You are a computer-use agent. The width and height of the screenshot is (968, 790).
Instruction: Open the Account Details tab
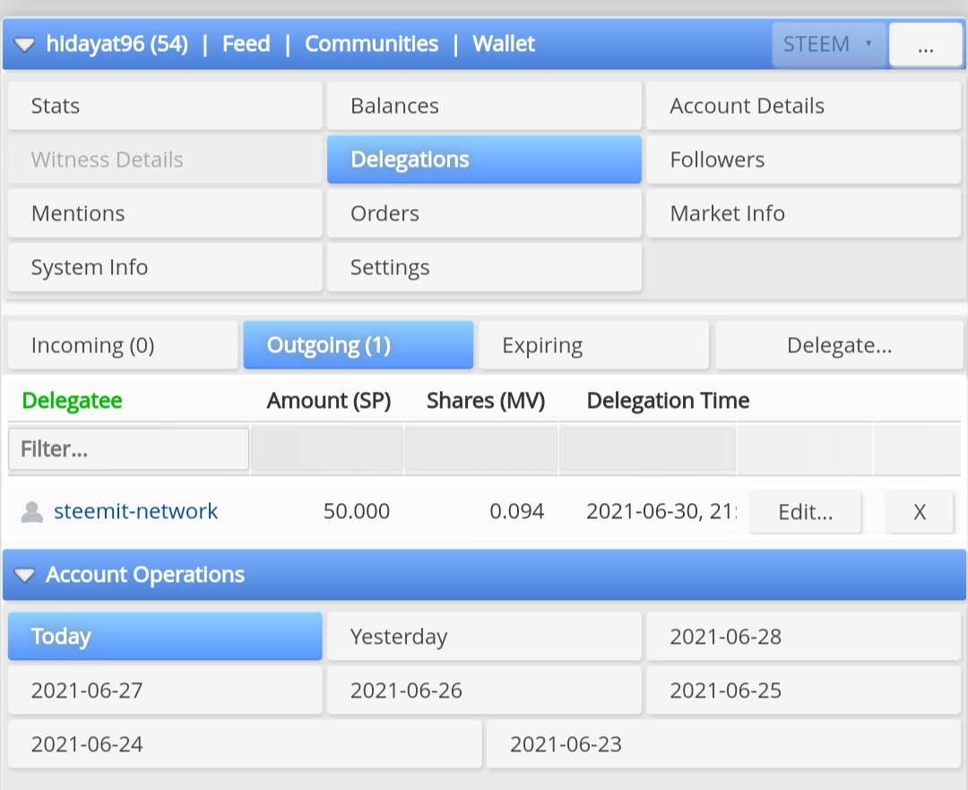pos(803,106)
